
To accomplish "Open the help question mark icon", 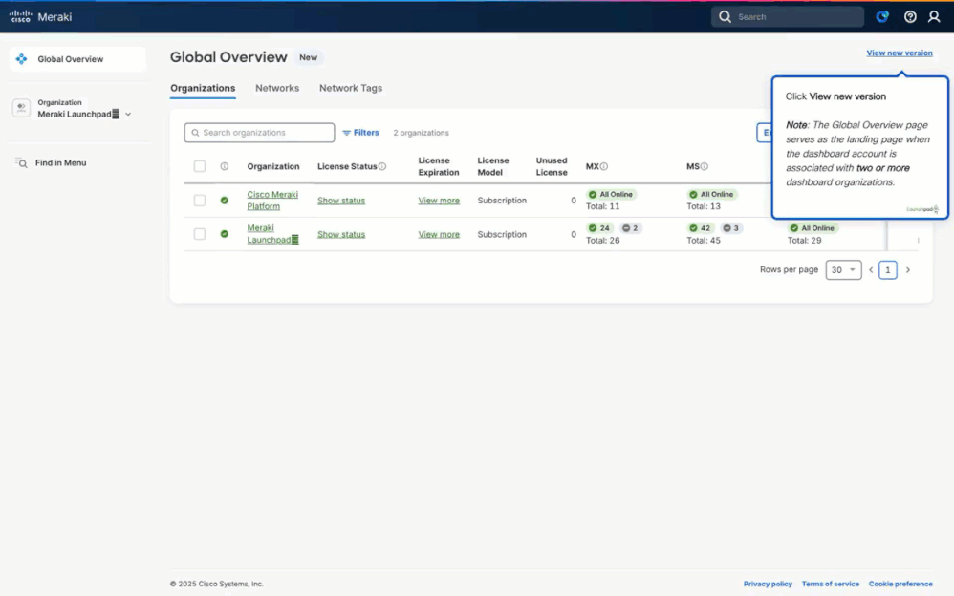I will pos(910,16).
